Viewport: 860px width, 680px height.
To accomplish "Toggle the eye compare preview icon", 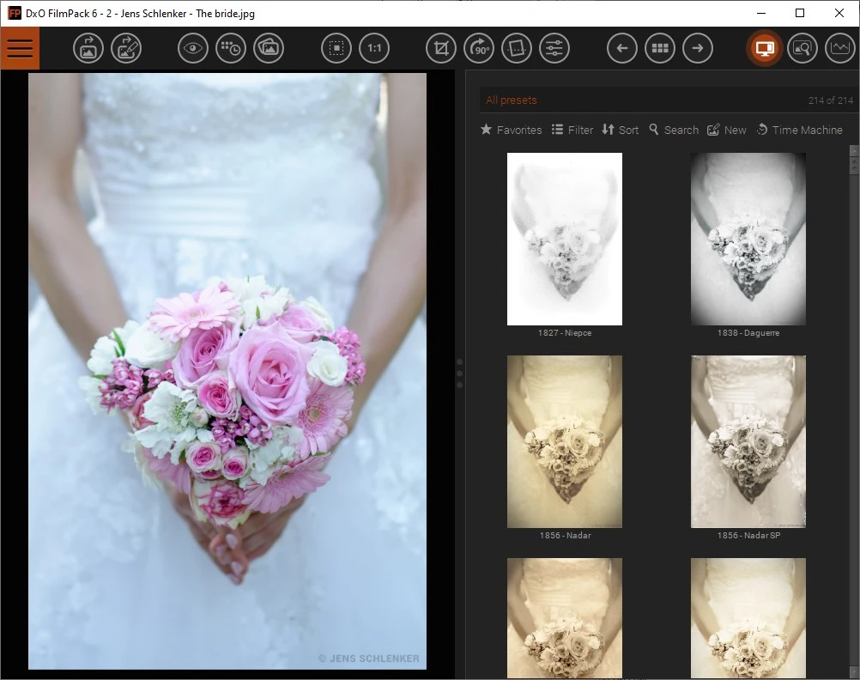I will point(193,48).
